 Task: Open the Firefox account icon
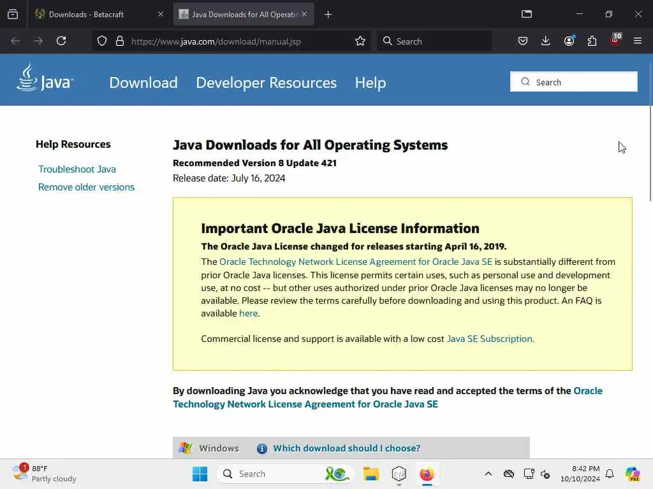point(569,41)
